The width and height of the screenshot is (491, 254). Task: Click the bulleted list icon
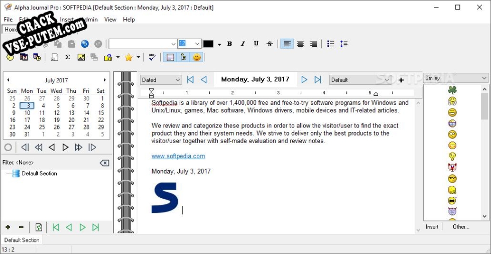coord(331,44)
